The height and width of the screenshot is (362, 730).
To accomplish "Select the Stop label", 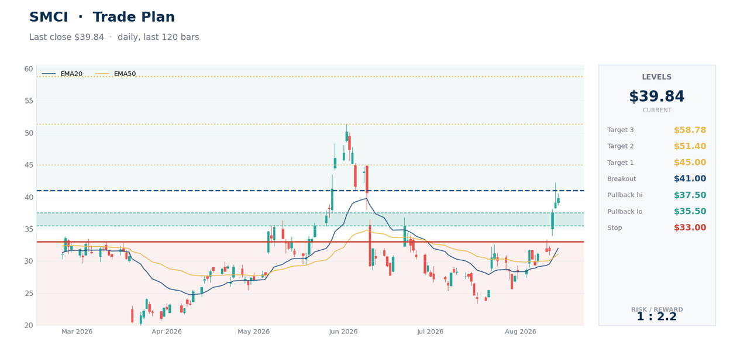I will [615, 228].
